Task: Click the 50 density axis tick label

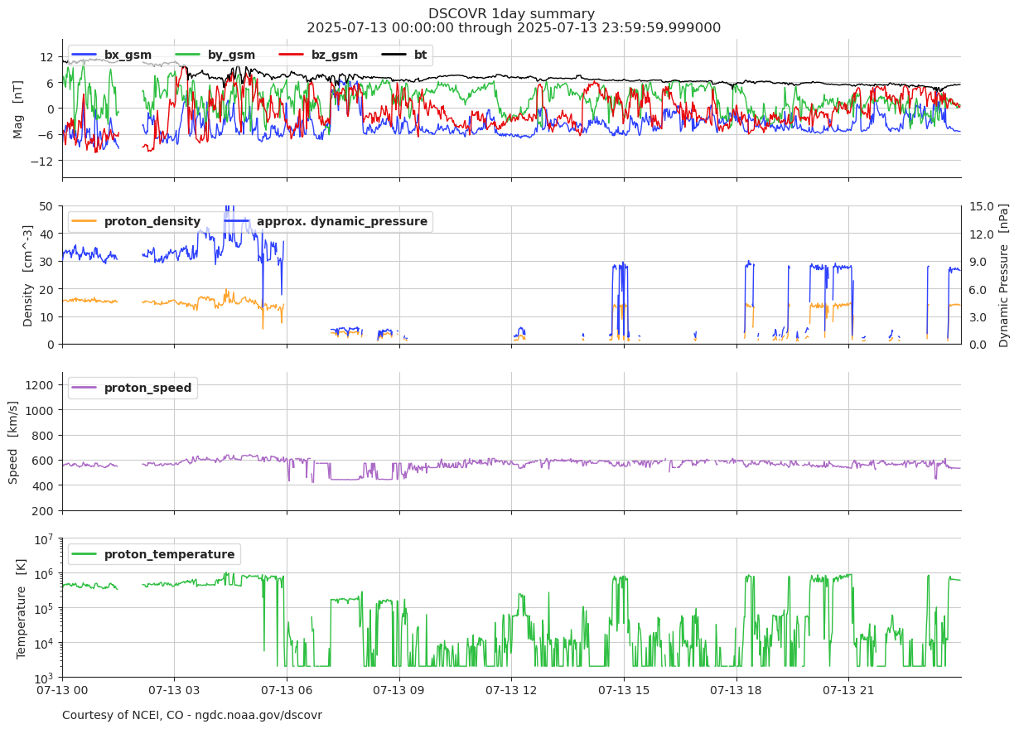Action: [x=46, y=206]
